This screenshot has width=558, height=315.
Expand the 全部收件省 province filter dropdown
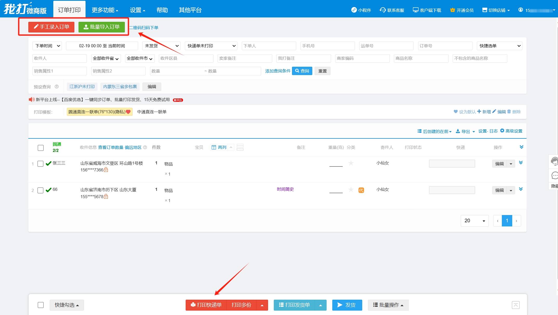105,58
